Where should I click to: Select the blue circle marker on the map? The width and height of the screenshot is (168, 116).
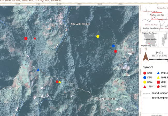click(113, 46)
